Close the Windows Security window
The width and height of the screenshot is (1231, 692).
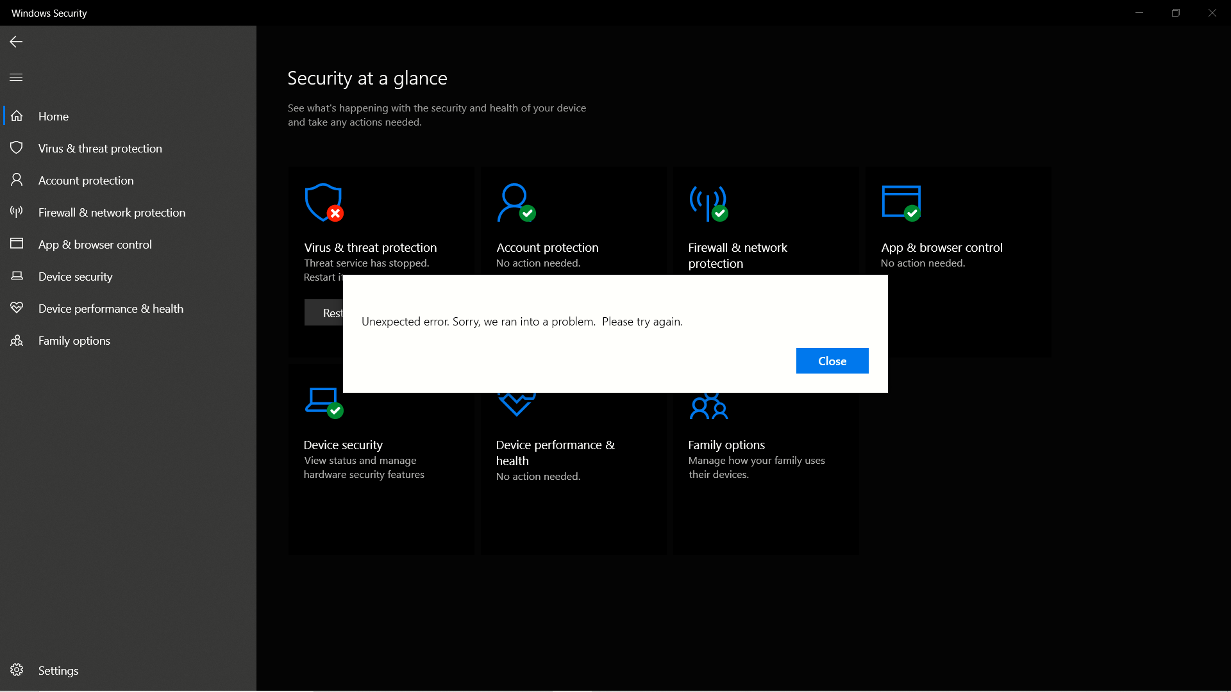[1212, 13]
